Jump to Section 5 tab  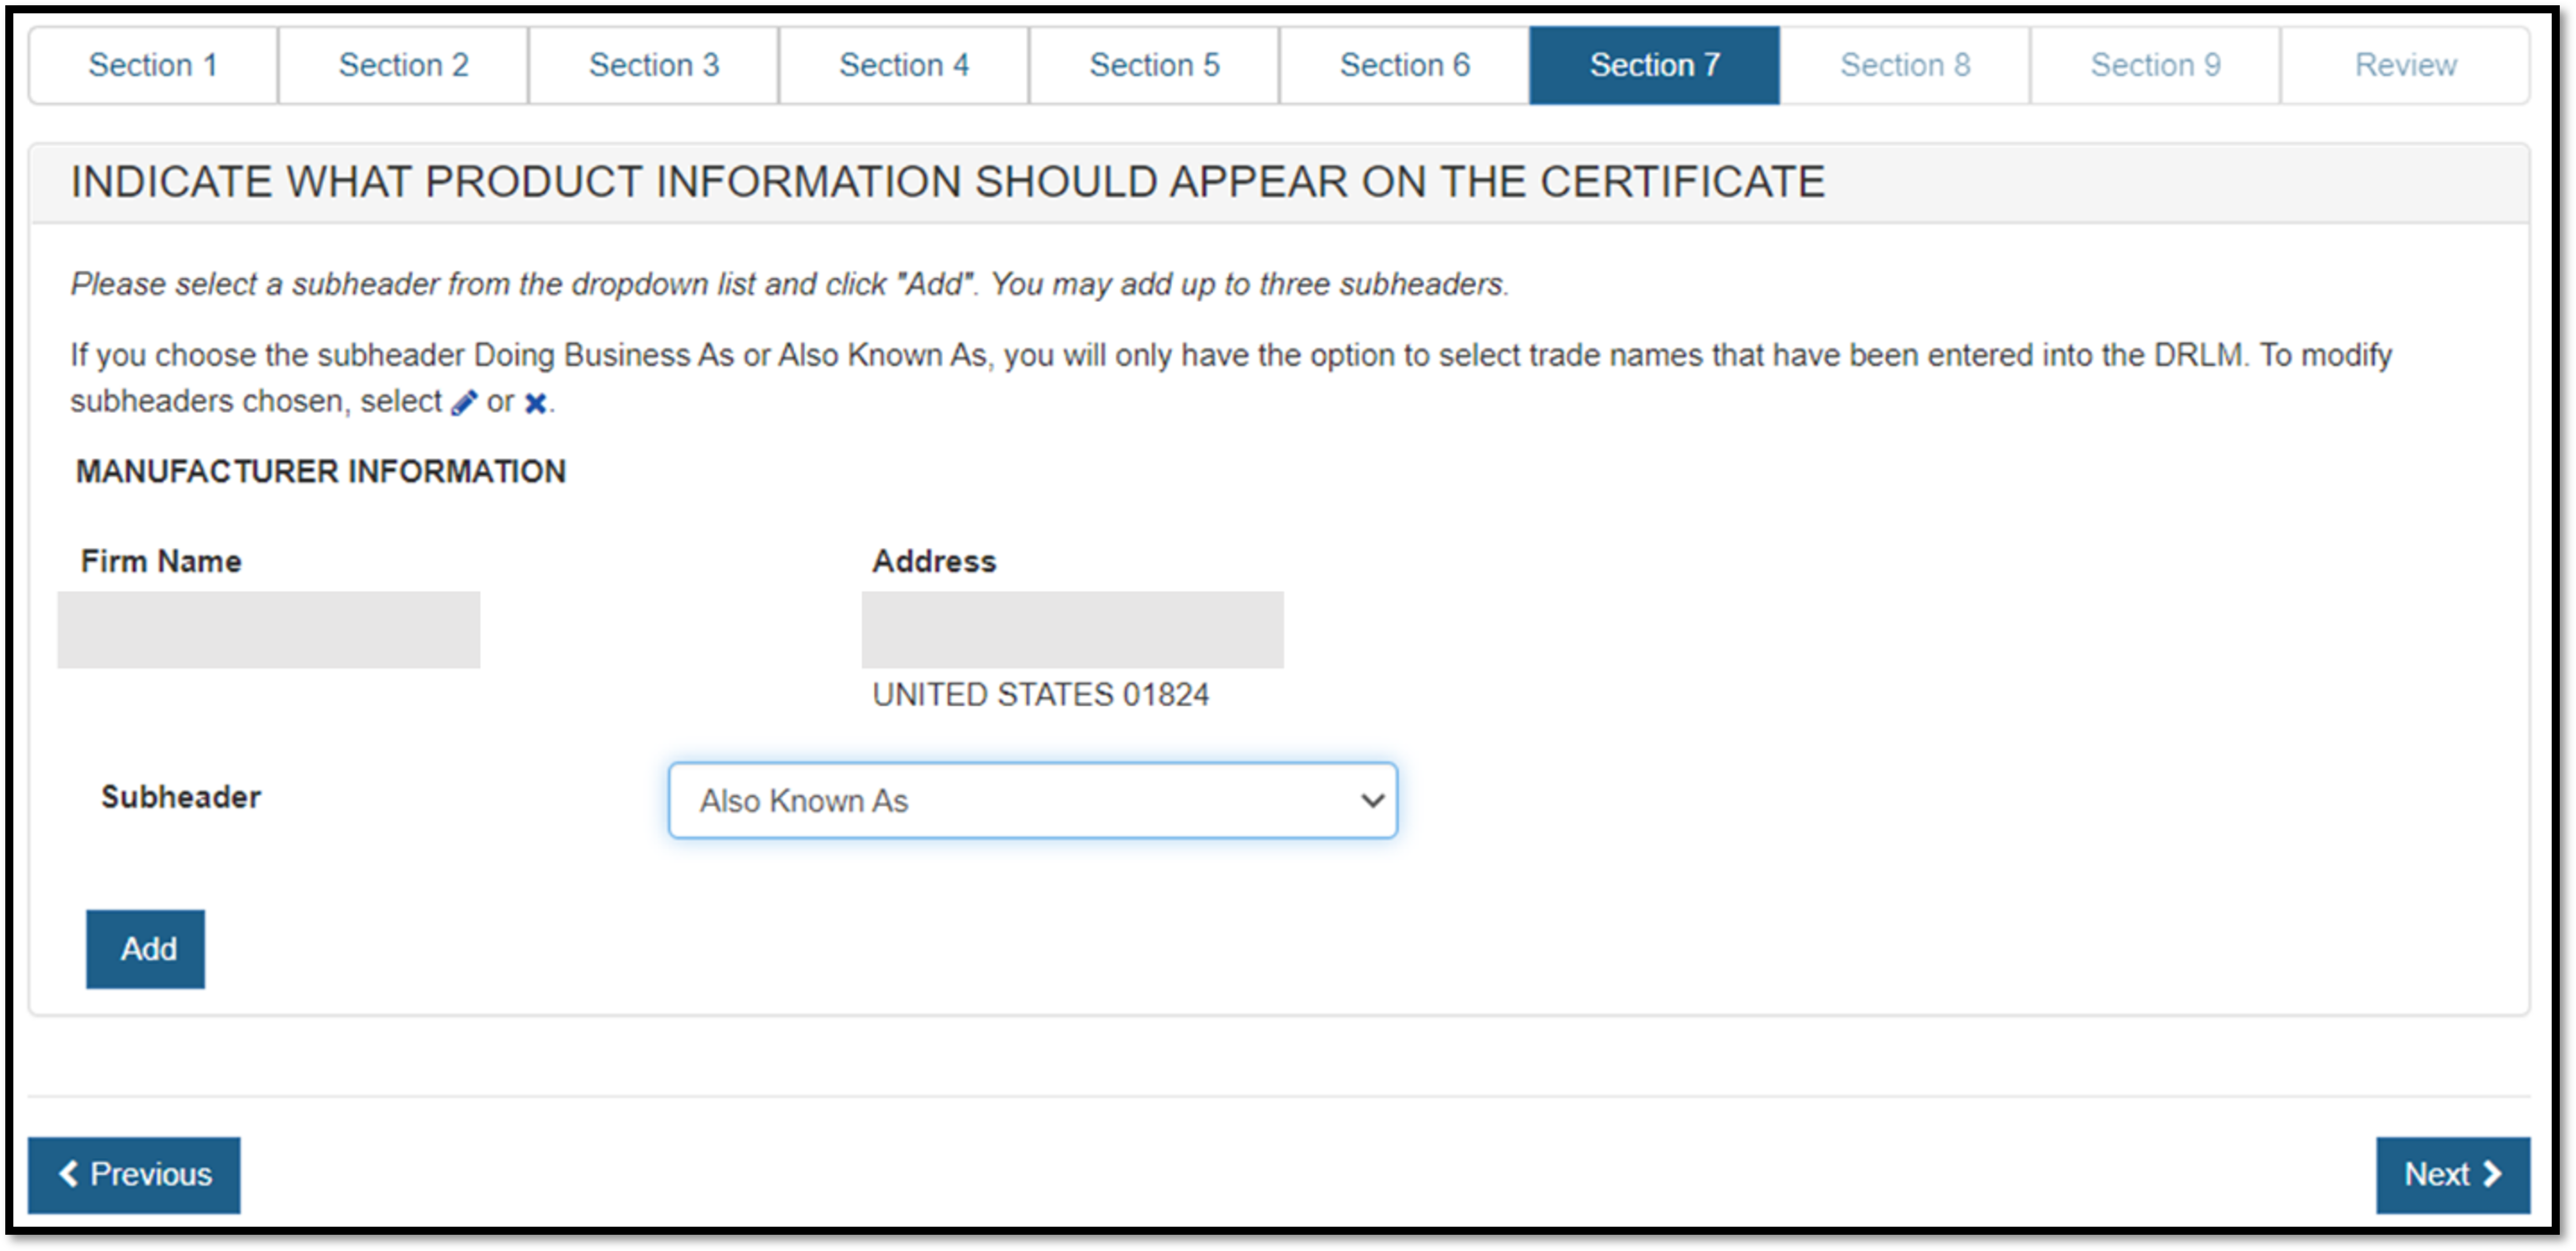coord(1154,65)
